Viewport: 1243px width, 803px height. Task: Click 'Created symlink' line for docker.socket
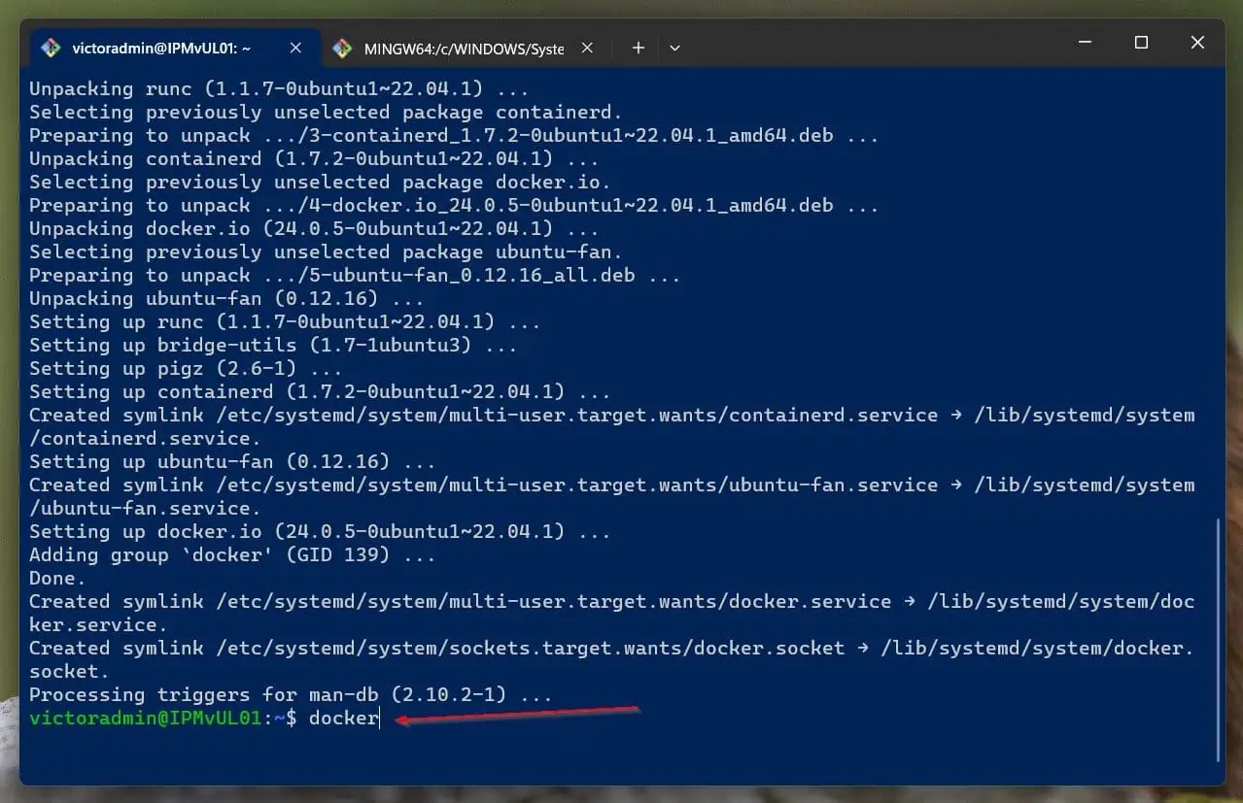tap(611, 649)
